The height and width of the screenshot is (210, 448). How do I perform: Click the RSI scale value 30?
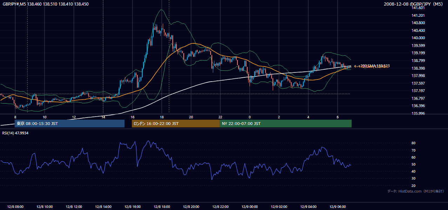tap(414, 178)
